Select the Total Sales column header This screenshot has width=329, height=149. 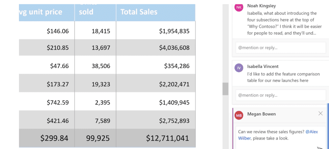tap(156, 12)
